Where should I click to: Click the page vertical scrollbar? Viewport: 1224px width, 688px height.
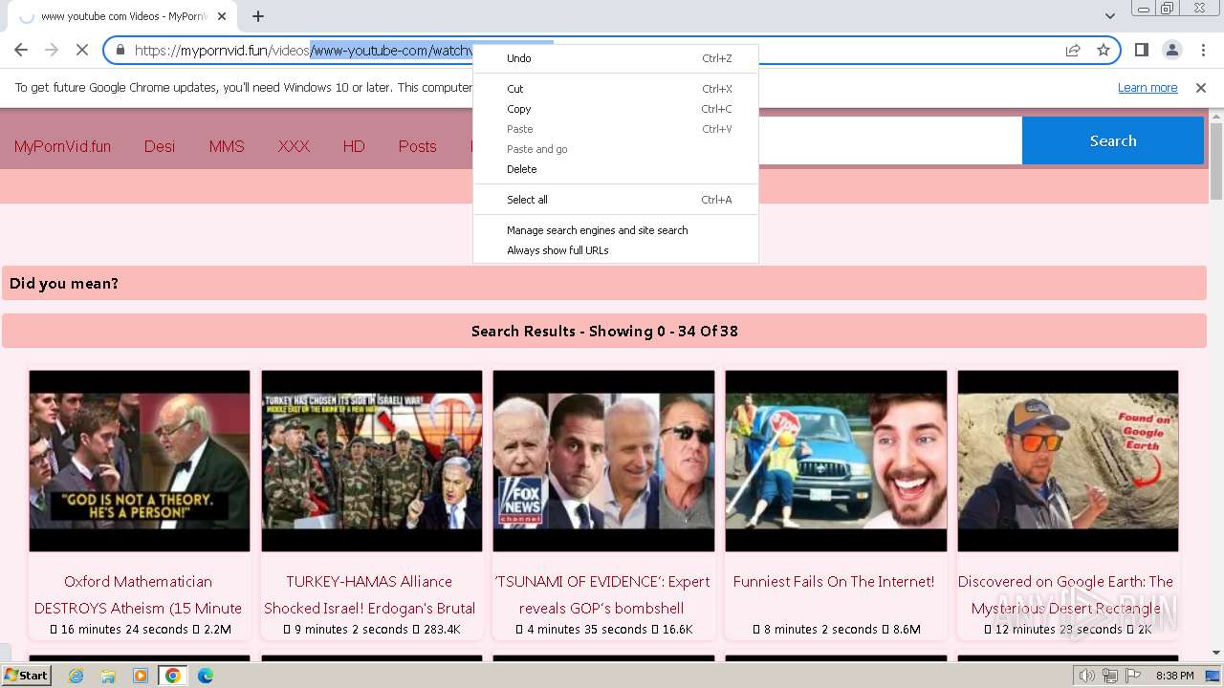point(1216,161)
